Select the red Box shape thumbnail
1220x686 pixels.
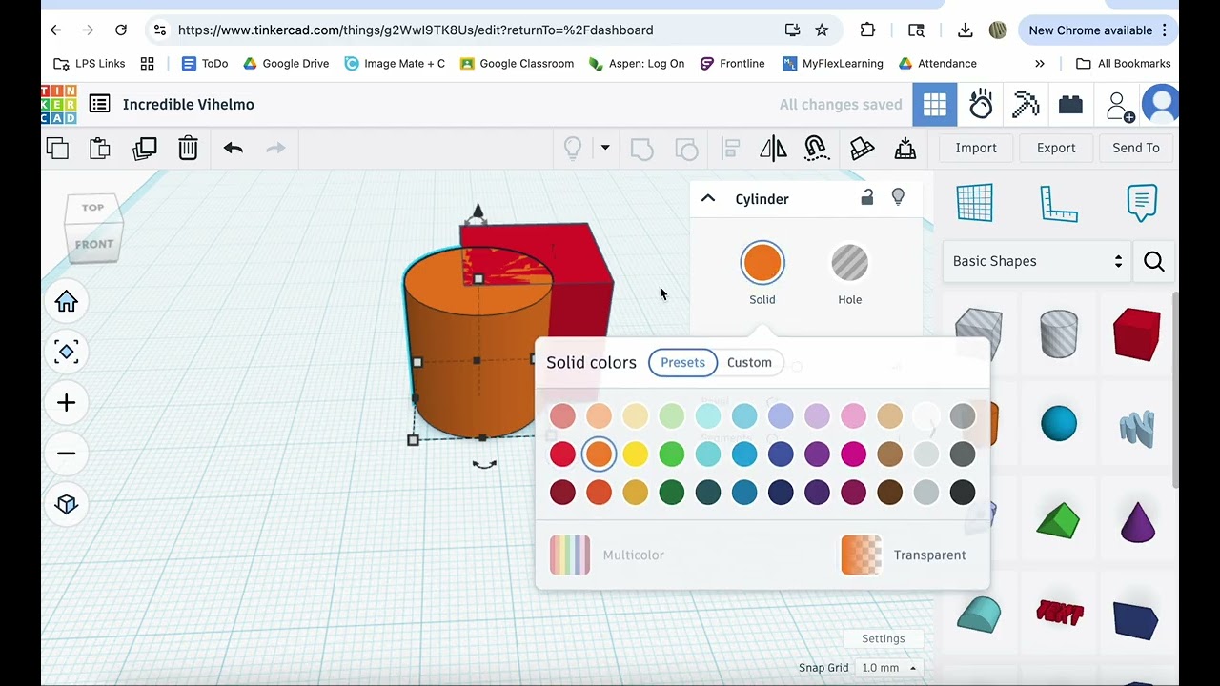[x=1137, y=333]
